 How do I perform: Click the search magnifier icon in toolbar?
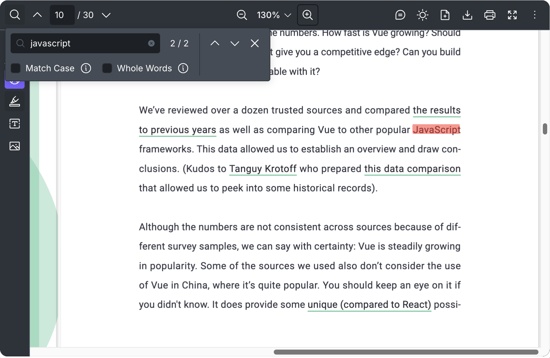point(15,15)
